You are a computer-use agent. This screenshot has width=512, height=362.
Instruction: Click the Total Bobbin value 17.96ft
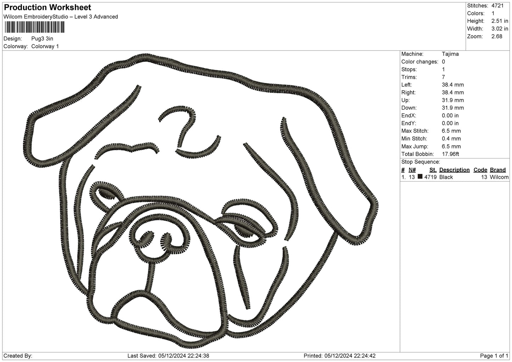pyautogui.click(x=450, y=154)
